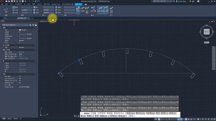The width and height of the screenshot is (216, 121).
Task: Click the white ByLayer color swatch in properties
Action: tap(20, 30)
